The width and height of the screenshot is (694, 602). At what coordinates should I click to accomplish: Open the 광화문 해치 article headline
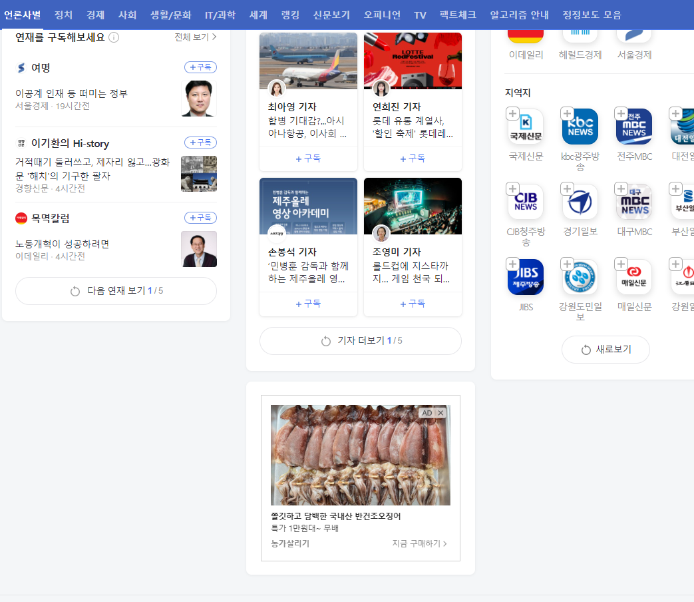coord(92,168)
